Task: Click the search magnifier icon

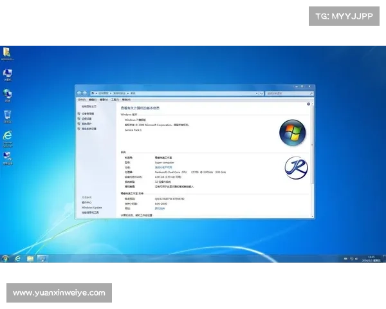Action: 311,93
